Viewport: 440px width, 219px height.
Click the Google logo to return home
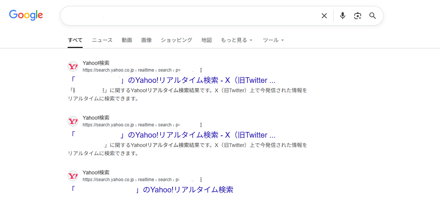point(26,15)
